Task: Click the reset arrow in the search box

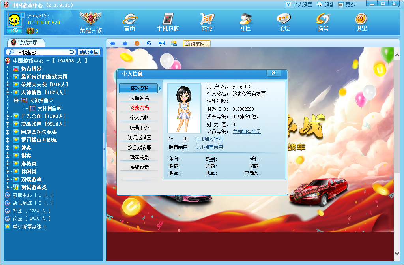Action: click(72, 52)
